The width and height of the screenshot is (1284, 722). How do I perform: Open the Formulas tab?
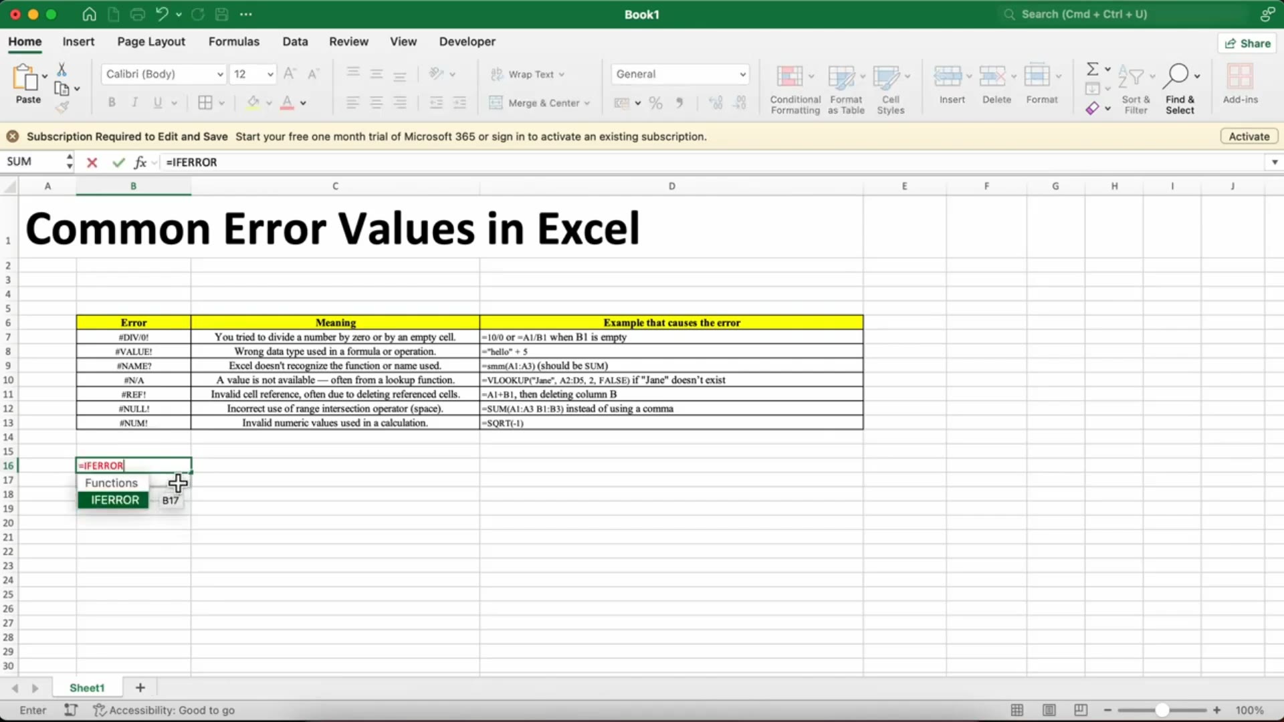[x=234, y=41]
